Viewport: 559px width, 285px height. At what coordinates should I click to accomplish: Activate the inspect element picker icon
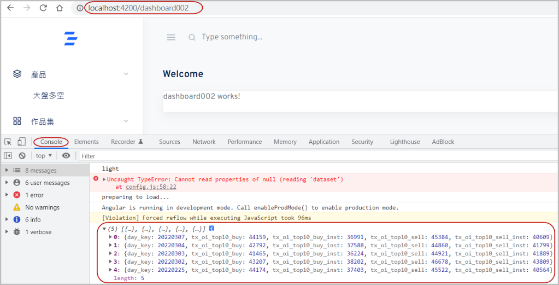[9, 142]
